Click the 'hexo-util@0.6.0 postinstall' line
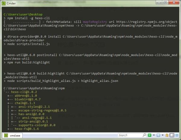 coord(91,55)
